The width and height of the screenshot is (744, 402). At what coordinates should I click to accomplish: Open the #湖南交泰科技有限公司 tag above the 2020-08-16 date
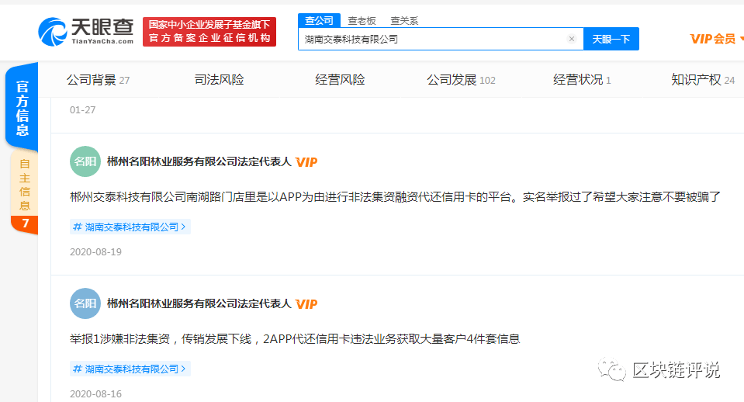[x=130, y=369]
